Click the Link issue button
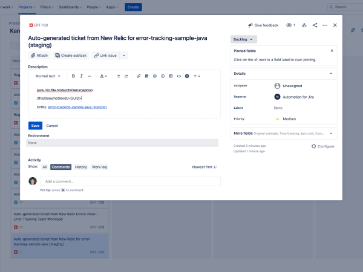 click(x=105, y=56)
